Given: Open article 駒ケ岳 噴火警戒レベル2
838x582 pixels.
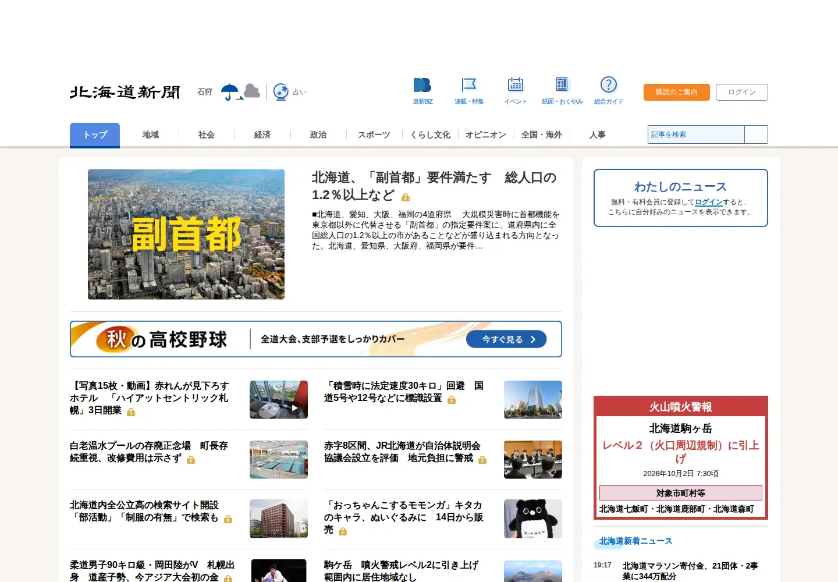Looking at the screenshot, I should [402, 571].
